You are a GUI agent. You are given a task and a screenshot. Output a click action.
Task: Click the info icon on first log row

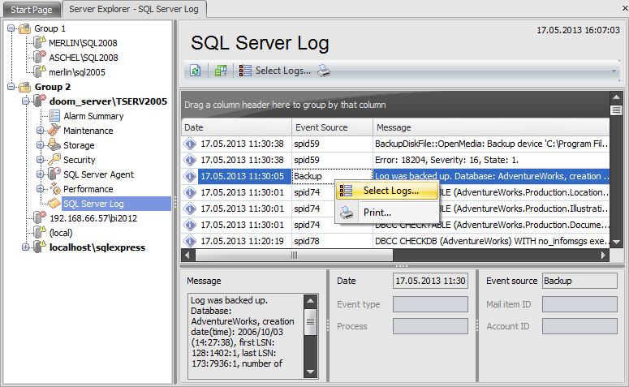point(191,143)
